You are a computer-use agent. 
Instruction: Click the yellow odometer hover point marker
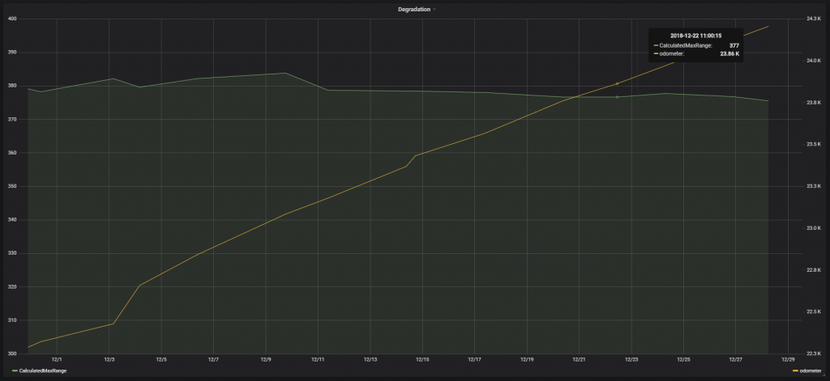[x=618, y=83]
